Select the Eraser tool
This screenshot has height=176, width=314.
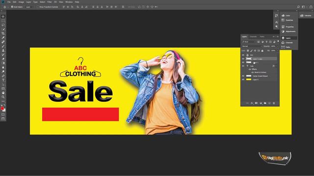click(x=3, y=59)
